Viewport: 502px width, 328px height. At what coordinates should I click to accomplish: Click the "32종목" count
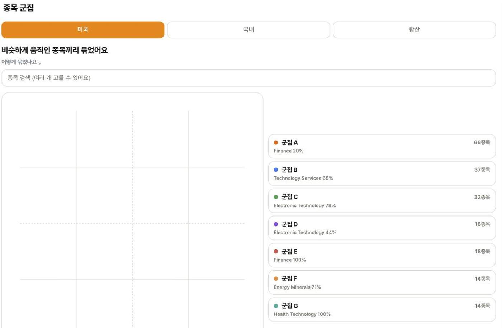482,197
